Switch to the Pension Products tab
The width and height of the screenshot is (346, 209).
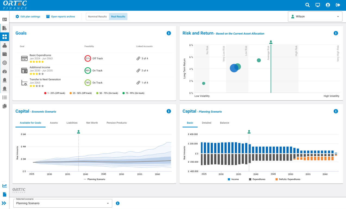[117, 123]
